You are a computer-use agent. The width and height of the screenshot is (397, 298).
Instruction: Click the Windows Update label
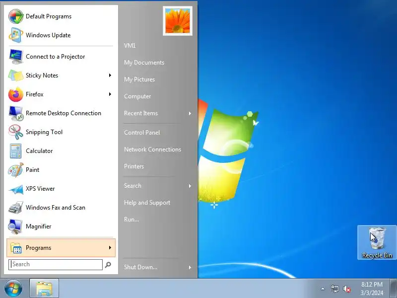pyautogui.click(x=48, y=35)
